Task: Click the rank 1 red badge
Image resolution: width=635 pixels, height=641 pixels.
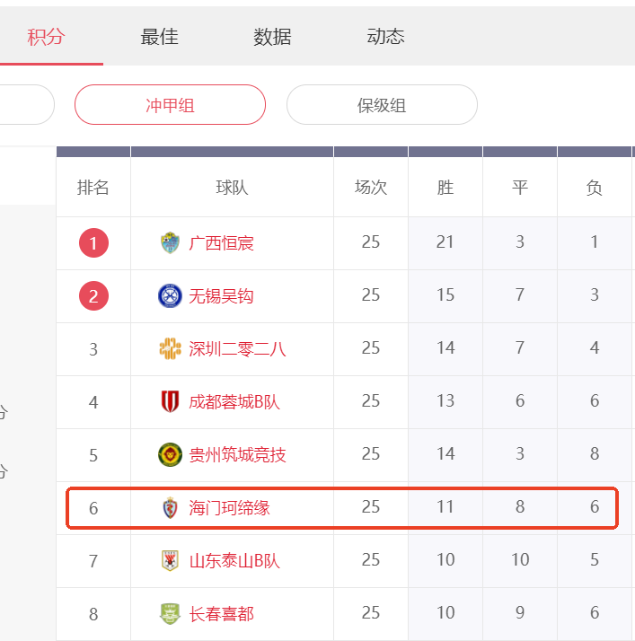Action: [93, 242]
